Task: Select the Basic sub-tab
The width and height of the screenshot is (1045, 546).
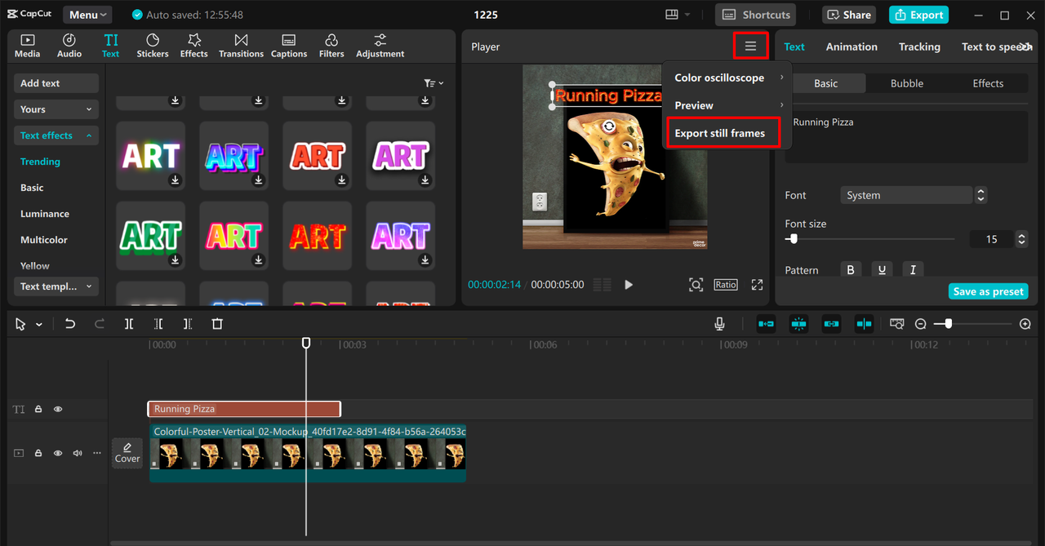Action: [x=825, y=83]
